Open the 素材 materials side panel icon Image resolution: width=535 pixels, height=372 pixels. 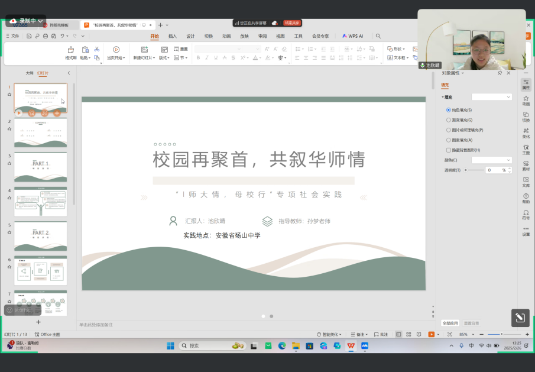coord(526,166)
